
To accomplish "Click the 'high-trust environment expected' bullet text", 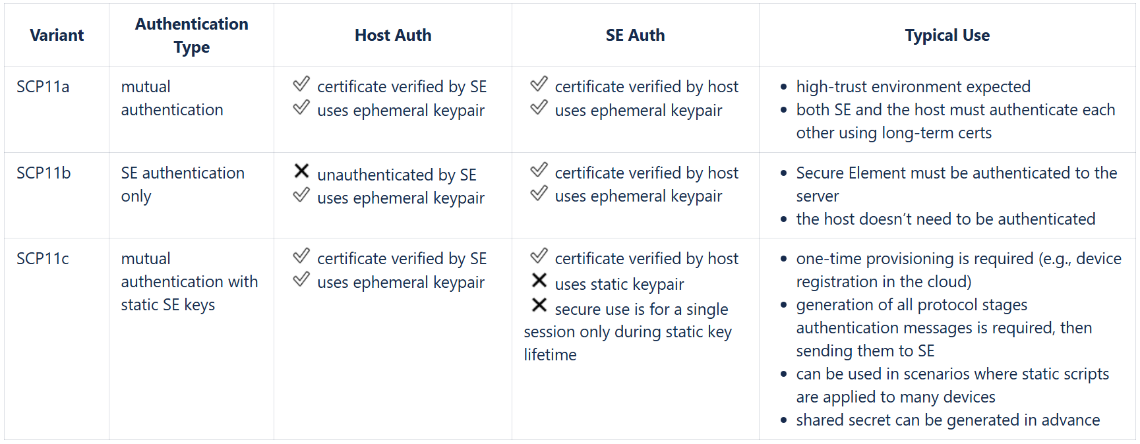I will (x=913, y=87).
